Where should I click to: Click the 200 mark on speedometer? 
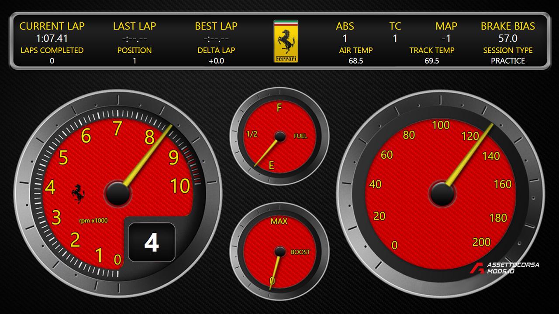pos(482,242)
